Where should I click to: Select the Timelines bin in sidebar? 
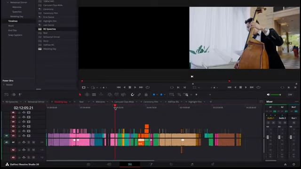pos(13,21)
